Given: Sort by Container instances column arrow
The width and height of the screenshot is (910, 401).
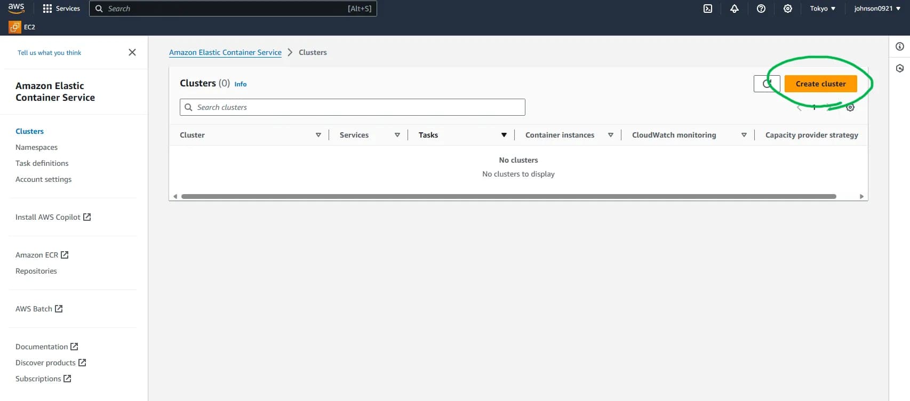Looking at the screenshot, I should pyautogui.click(x=611, y=135).
